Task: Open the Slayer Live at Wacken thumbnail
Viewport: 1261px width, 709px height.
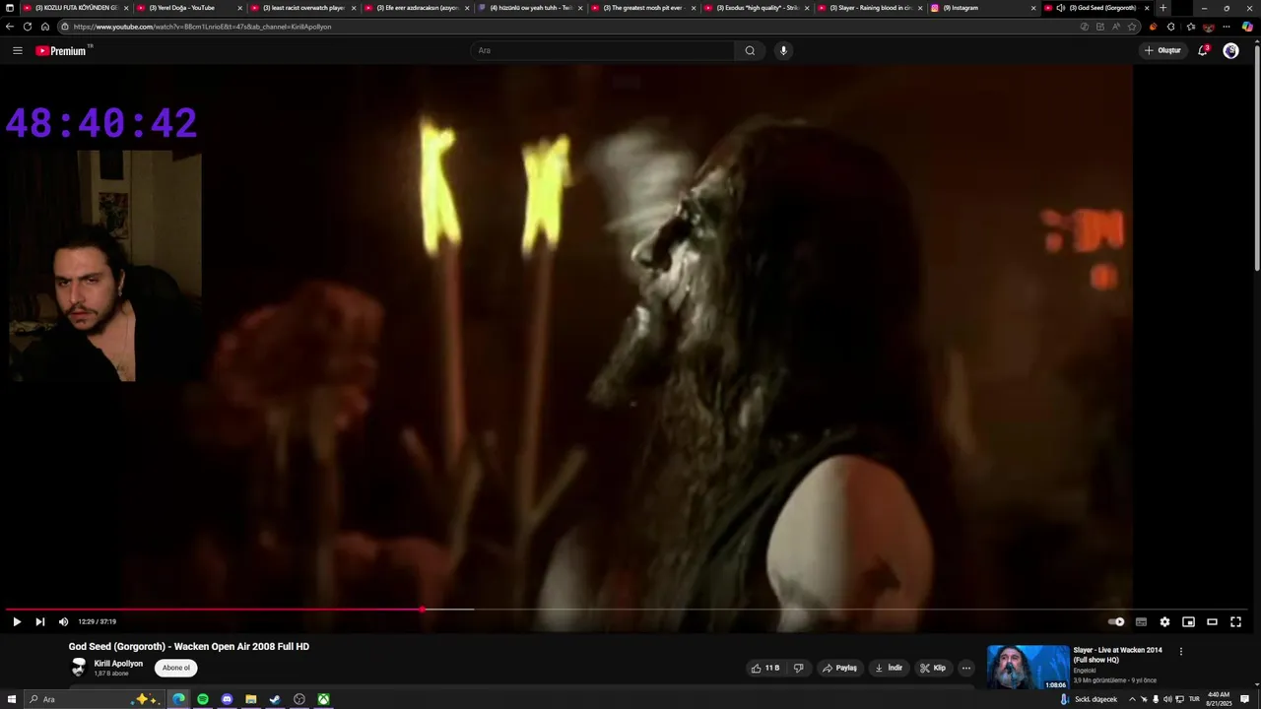Action: 1028,668
